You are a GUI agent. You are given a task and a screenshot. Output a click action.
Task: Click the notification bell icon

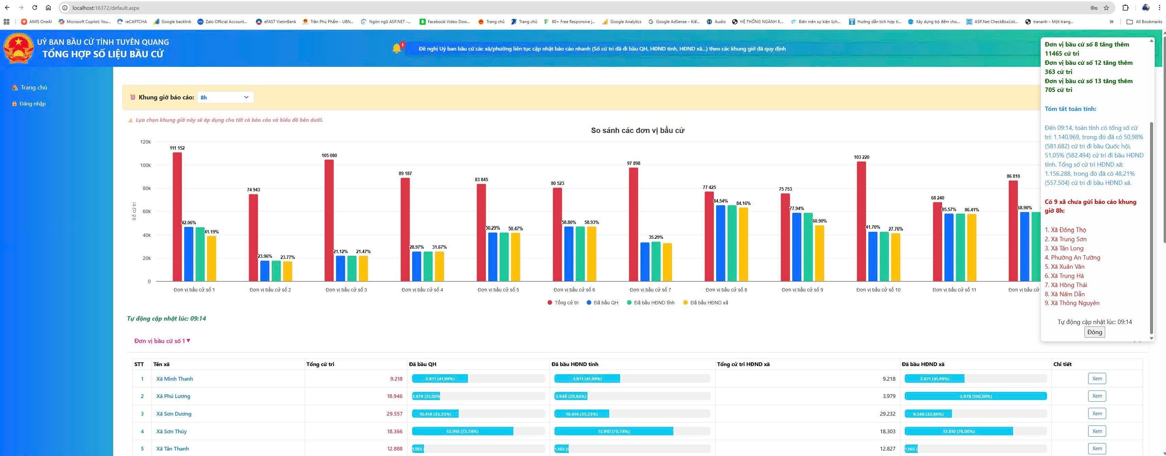point(396,49)
